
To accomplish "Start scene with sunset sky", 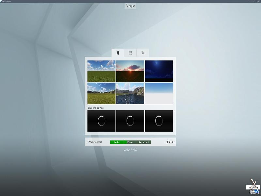I will 130,71.
